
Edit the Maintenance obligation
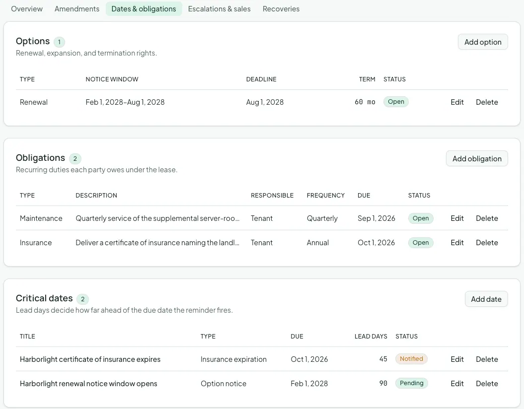[x=457, y=218]
